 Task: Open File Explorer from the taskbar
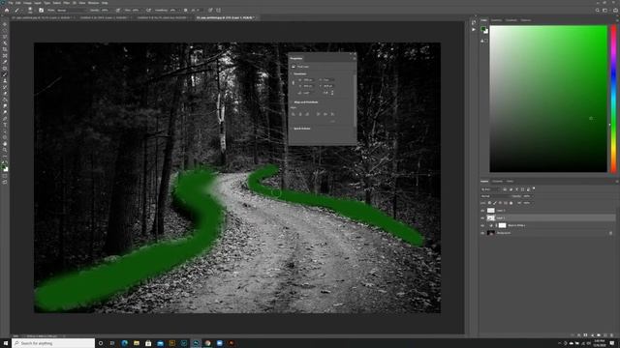pos(137,343)
